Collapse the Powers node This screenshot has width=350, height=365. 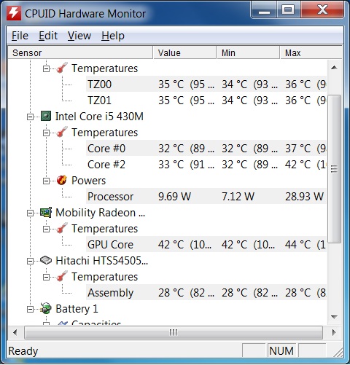46,181
